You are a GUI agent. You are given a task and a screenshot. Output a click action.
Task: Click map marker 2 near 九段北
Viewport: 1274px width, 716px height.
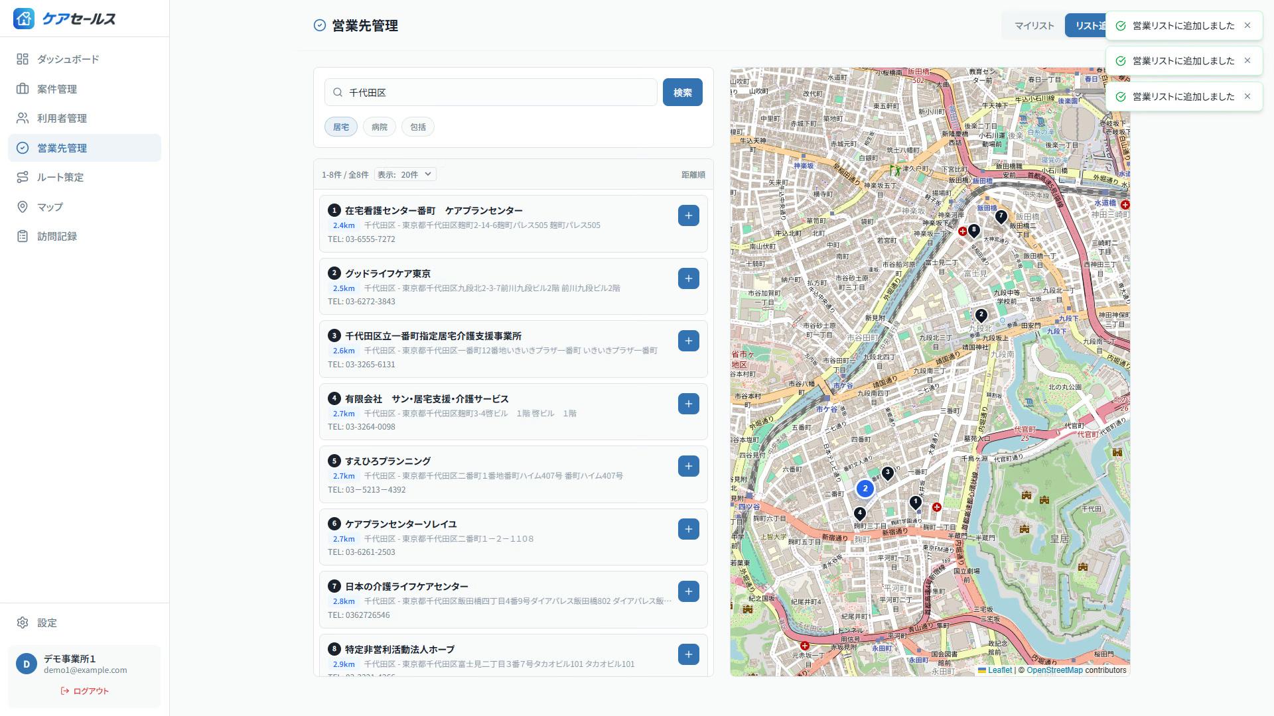pyautogui.click(x=981, y=316)
